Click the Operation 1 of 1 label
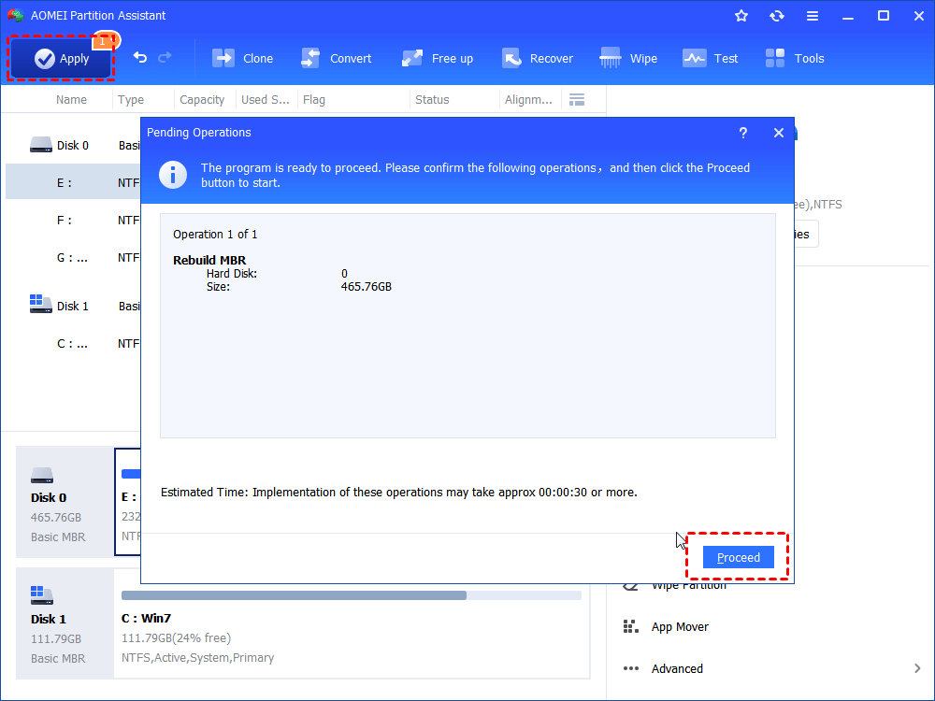 tap(215, 235)
